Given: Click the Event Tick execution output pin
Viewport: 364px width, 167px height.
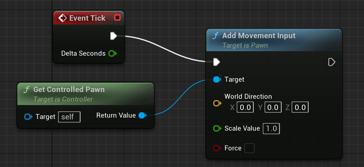Looking at the screenshot, I should (x=113, y=36).
